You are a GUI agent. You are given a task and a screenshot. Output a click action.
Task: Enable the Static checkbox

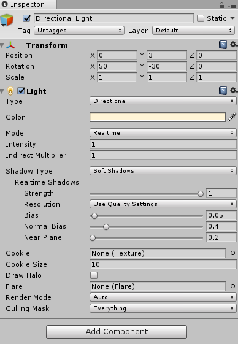pos(201,18)
